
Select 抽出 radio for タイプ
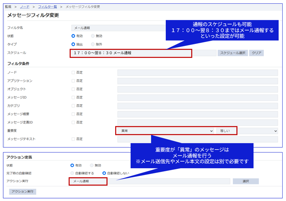73,44
